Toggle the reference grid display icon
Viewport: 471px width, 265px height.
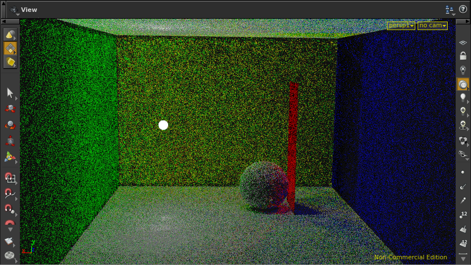463,43
